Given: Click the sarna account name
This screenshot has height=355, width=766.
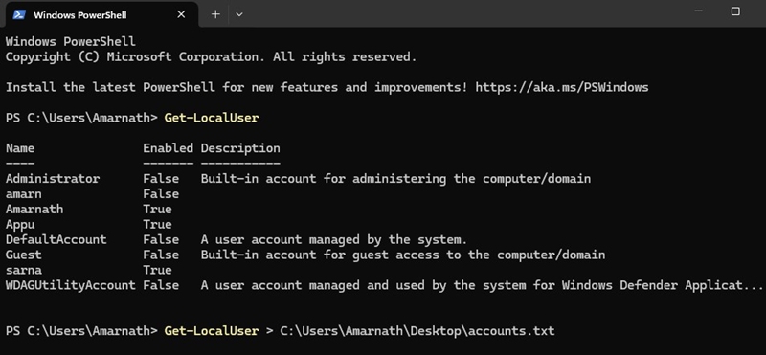Looking at the screenshot, I should [x=23, y=270].
